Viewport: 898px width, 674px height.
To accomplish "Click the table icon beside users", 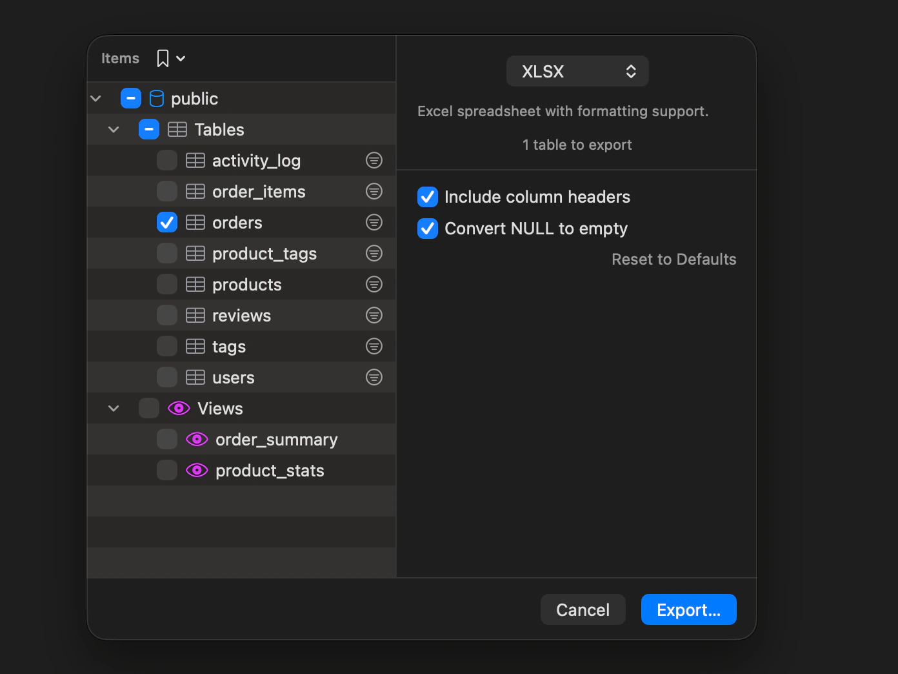I will point(195,377).
